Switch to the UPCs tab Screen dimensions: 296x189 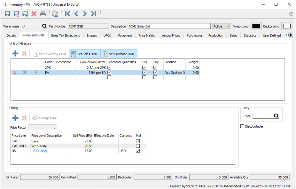tap(107, 35)
